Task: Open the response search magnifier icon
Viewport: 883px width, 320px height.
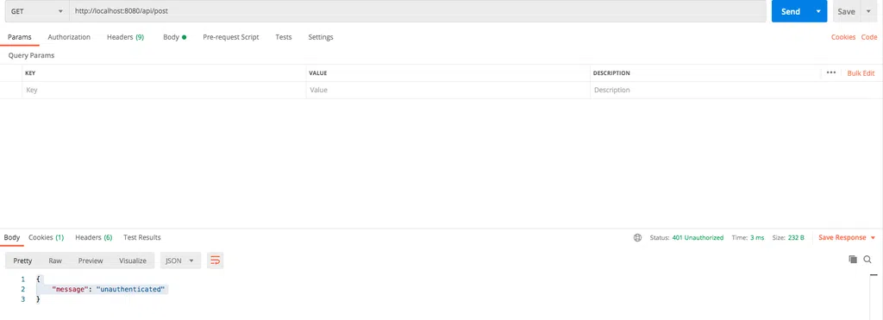Action: tap(867, 260)
